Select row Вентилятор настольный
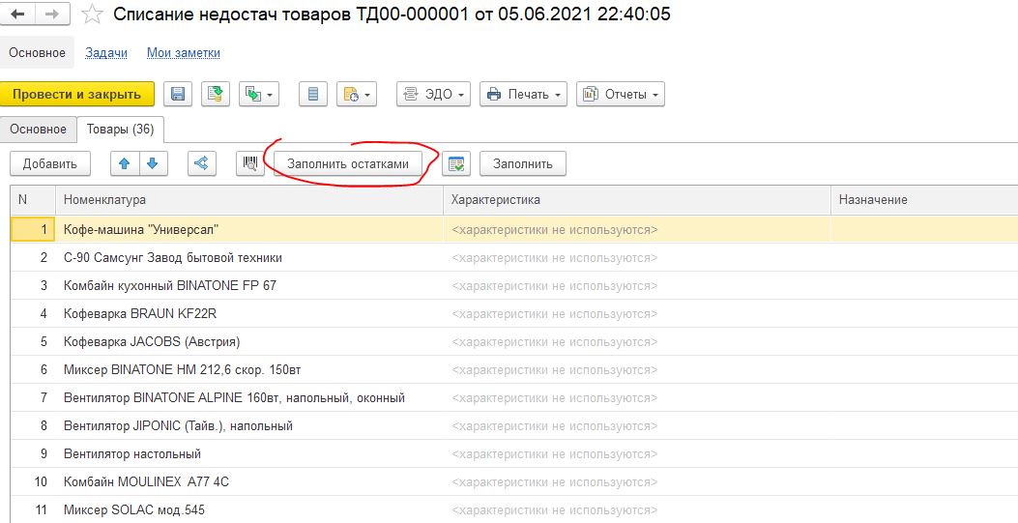 [x=514, y=453]
